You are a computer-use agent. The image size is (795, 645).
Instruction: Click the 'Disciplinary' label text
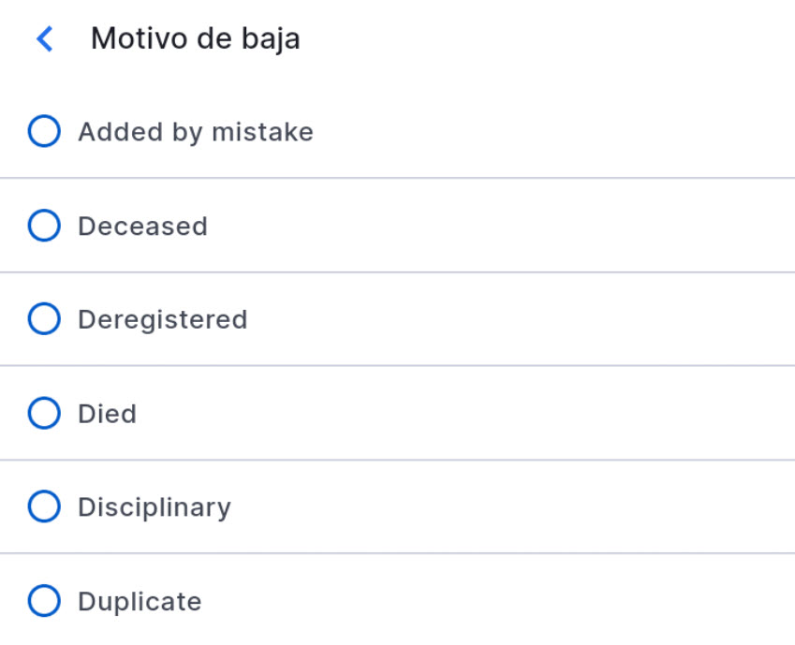[x=154, y=506]
